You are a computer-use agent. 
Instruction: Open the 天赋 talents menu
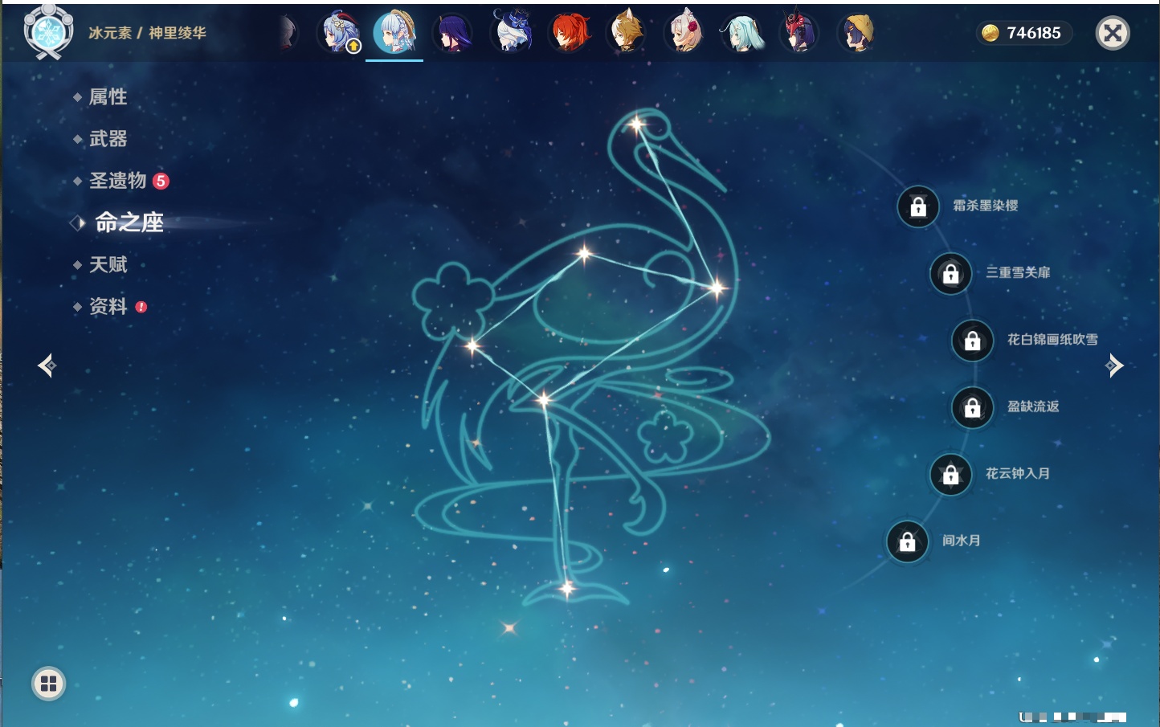[x=108, y=264]
